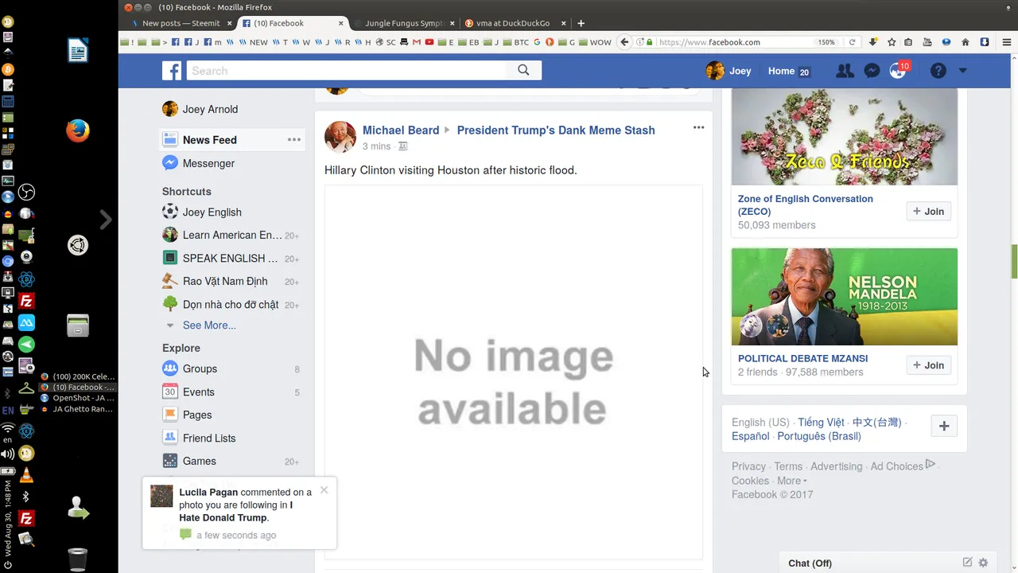
Task: Bookmark this page star icon
Action: (x=892, y=42)
